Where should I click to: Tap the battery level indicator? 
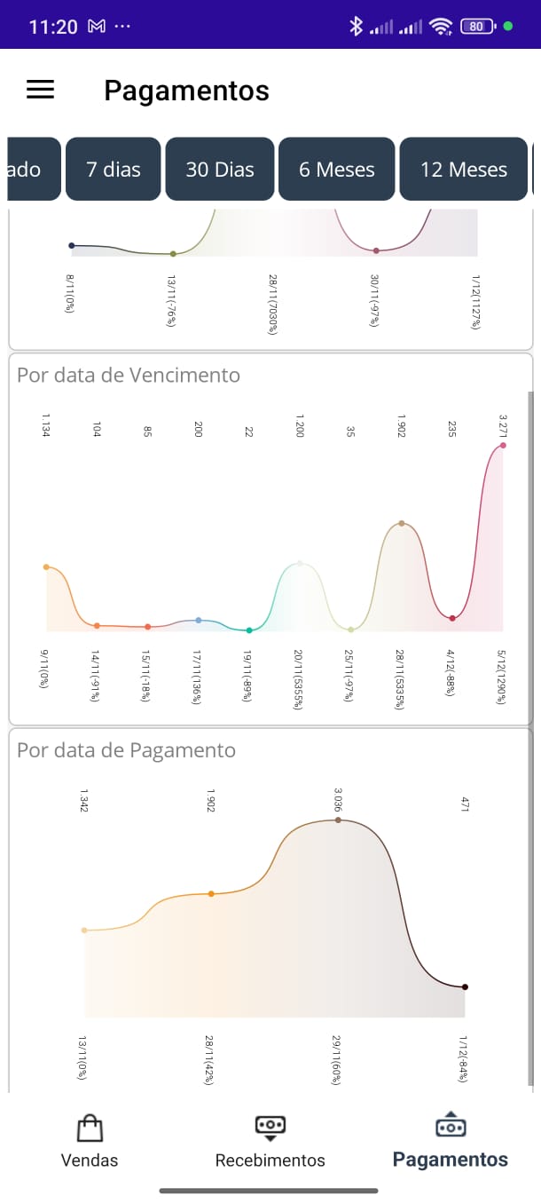(x=476, y=27)
